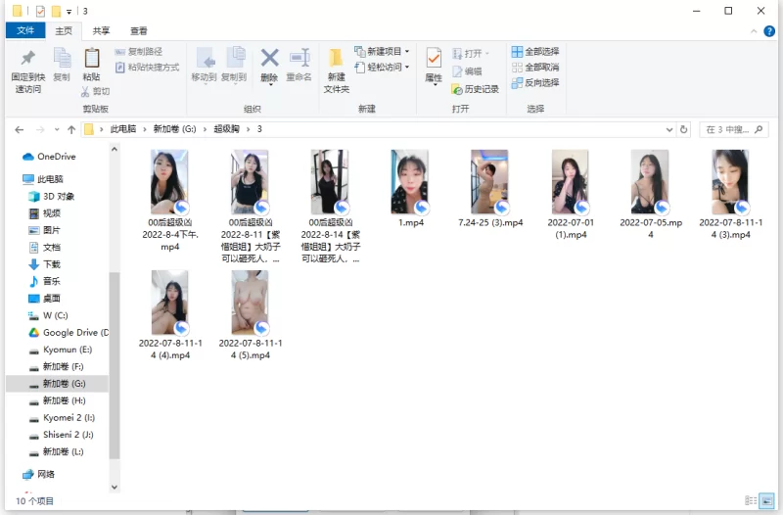This screenshot has height=515, width=783.
Task: Click the Copy to (复制到) icon
Action: coord(235,58)
